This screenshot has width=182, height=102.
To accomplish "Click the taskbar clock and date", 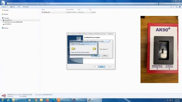I will (x=177, y=100).
